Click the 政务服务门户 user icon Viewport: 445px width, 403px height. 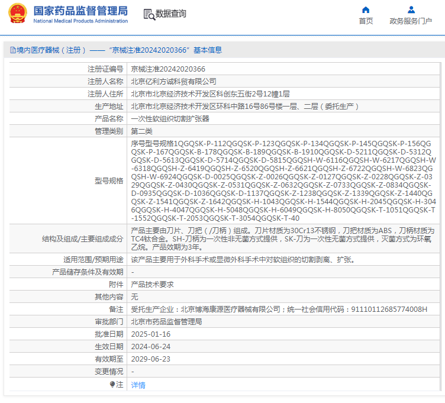411,9
